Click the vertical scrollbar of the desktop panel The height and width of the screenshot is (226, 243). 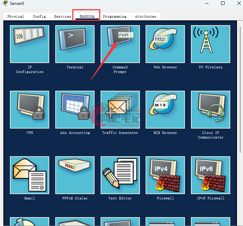pos(240,90)
